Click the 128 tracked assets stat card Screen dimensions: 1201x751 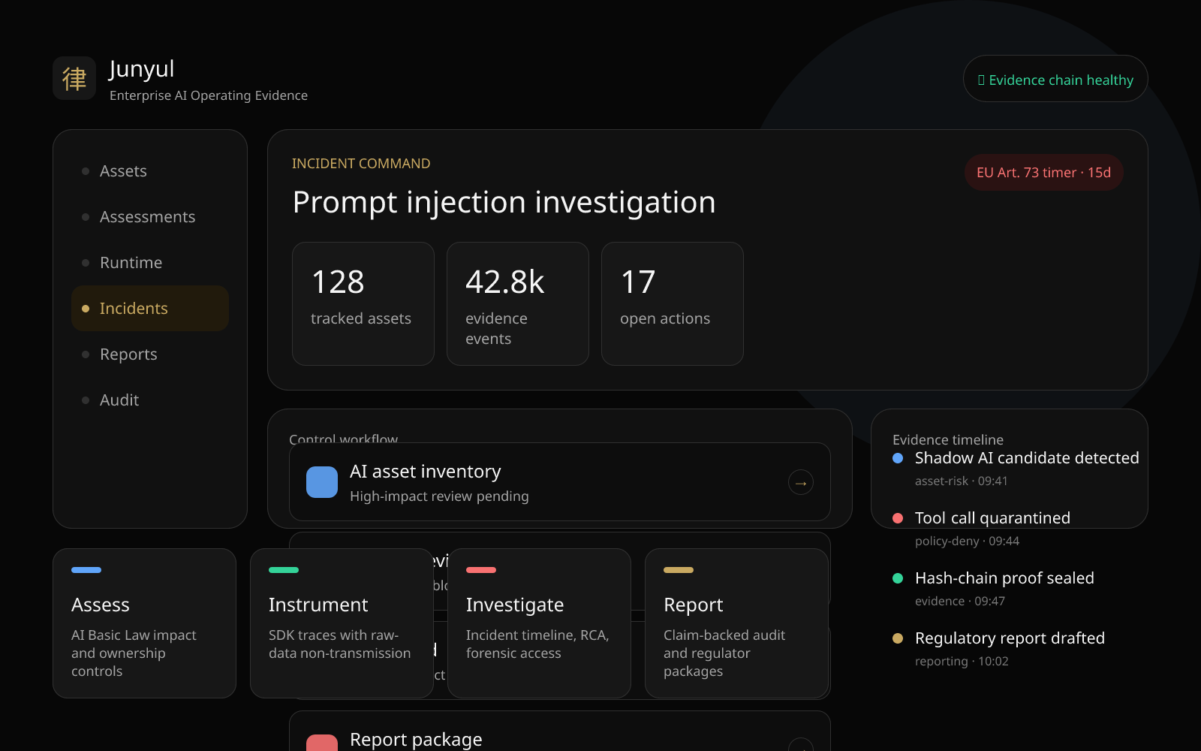coord(363,303)
